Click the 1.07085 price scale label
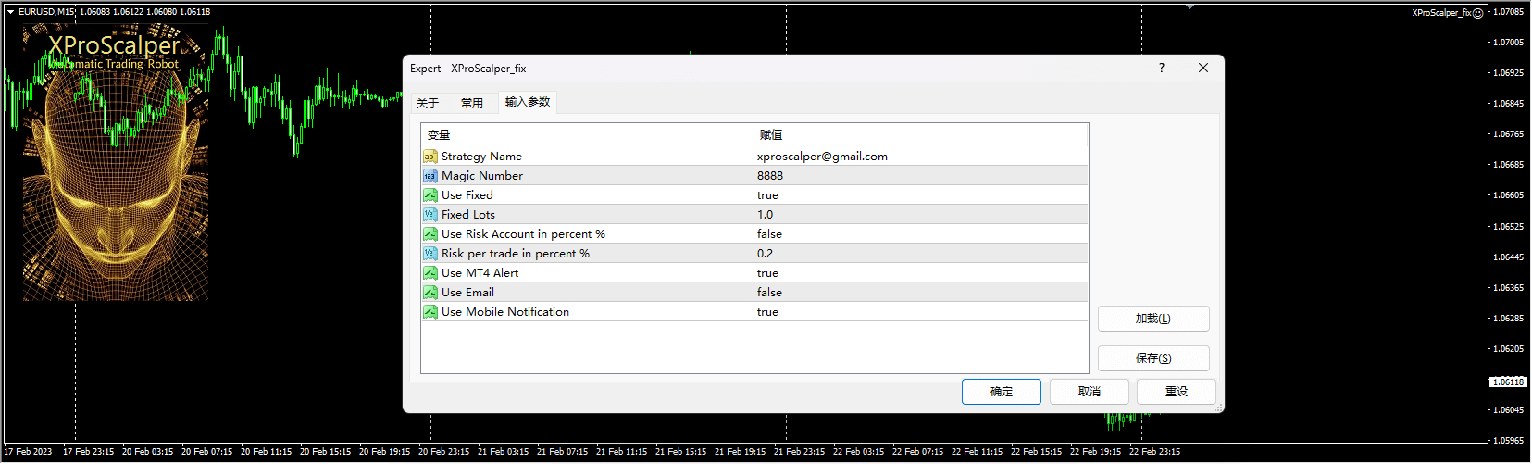This screenshot has width=1532, height=464. pos(1509,12)
